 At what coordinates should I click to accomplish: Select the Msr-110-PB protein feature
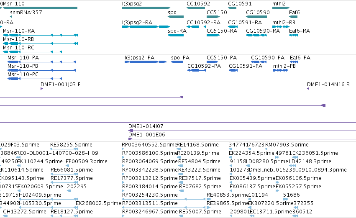[x=41, y=70]
